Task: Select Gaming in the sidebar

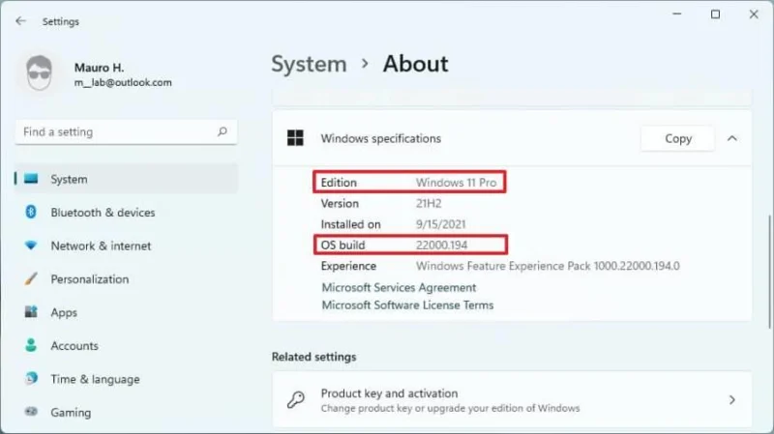Action: coord(71,413)
